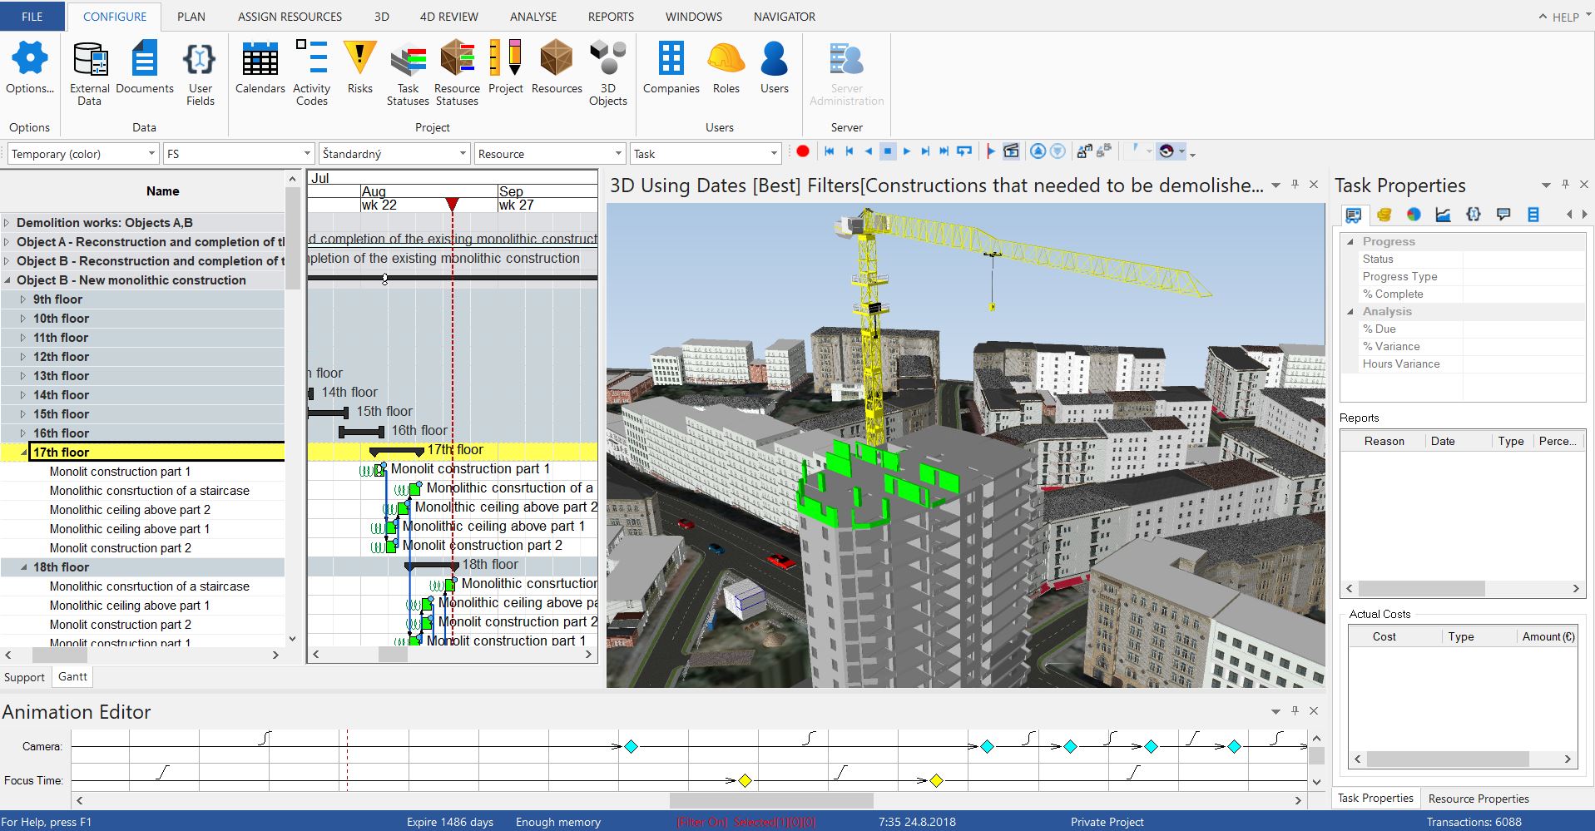Toggle the loop playback button
Screen dimensions: 1595x831
click(964, 151)
